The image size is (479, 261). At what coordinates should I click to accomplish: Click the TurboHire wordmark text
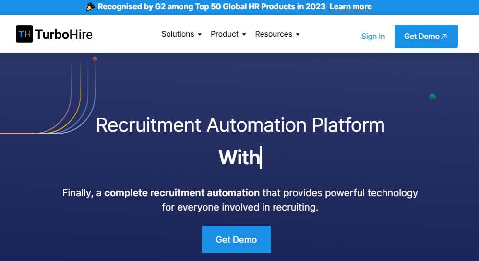[x=64, y=34]
